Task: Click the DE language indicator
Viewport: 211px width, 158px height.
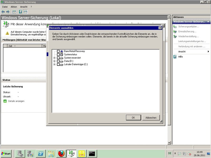Action: point(170,153)
